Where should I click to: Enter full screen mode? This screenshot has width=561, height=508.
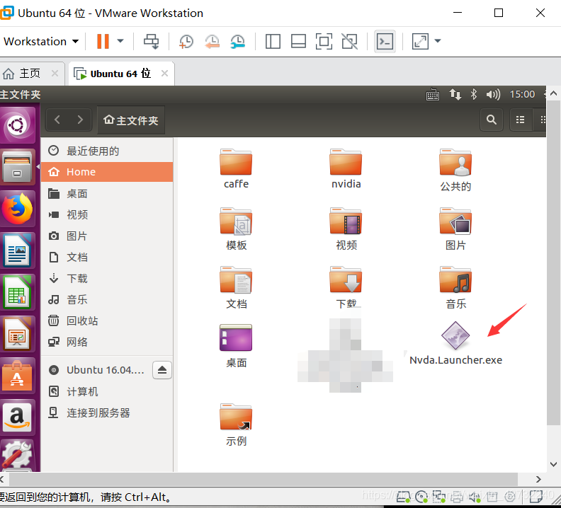(x=324, y=42)
